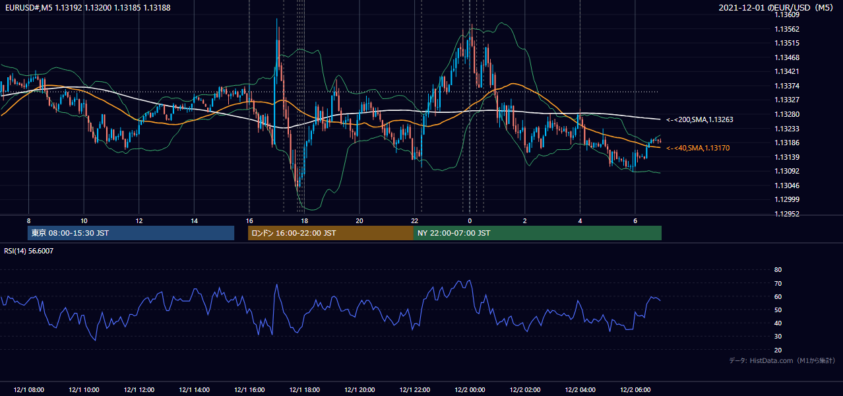Click price level 1.13327 on the axis
The height and width of the screenshot is (396, 843).
[786, 100]
